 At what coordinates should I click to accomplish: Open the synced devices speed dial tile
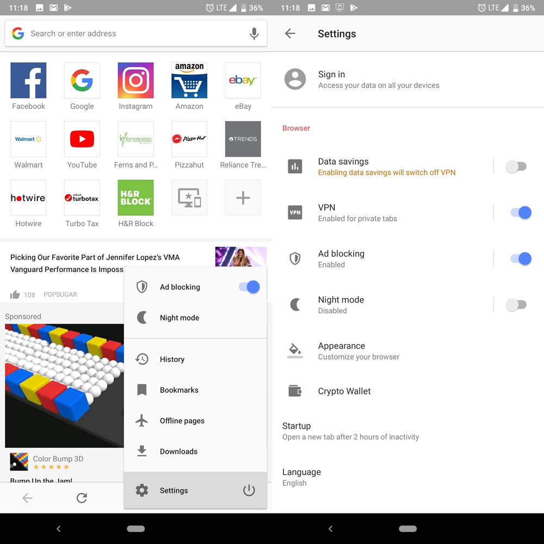(189, 198)
